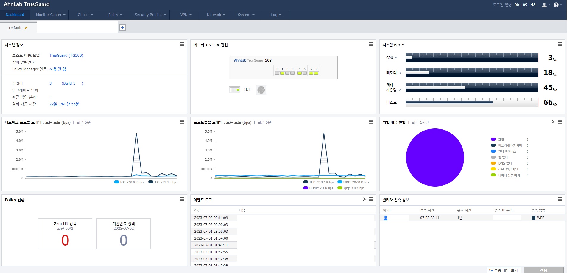Toggle RX series in port traffic legend

pos(129,182)
